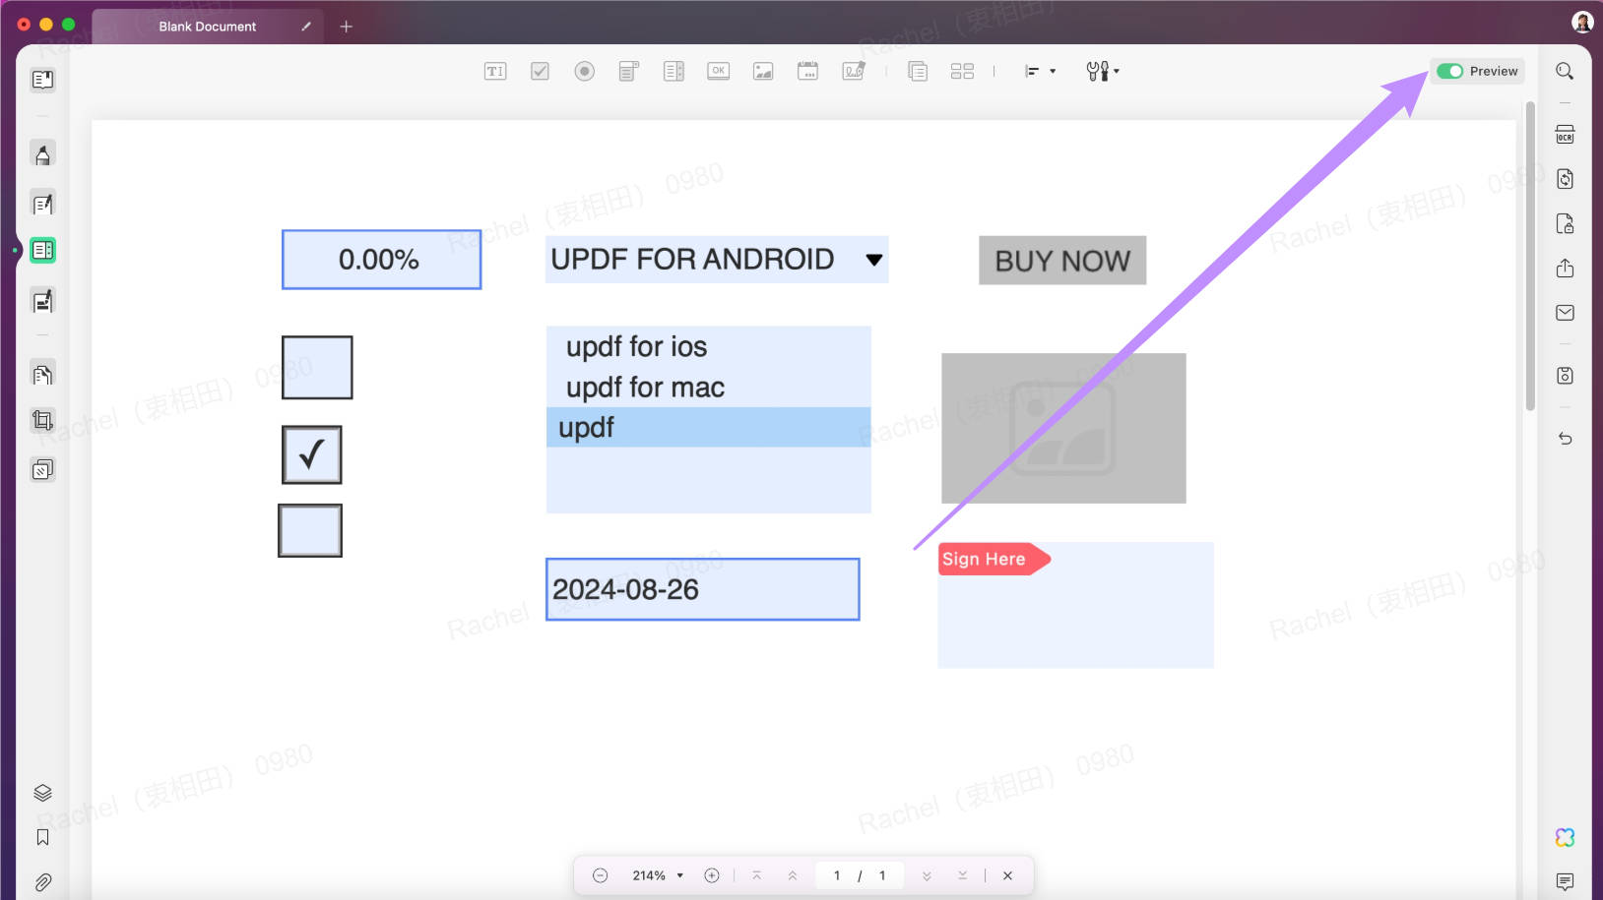This screenshot has width=1603, height=900.
Task: Select the Blank Document tab
Action: tap(208, 27)
